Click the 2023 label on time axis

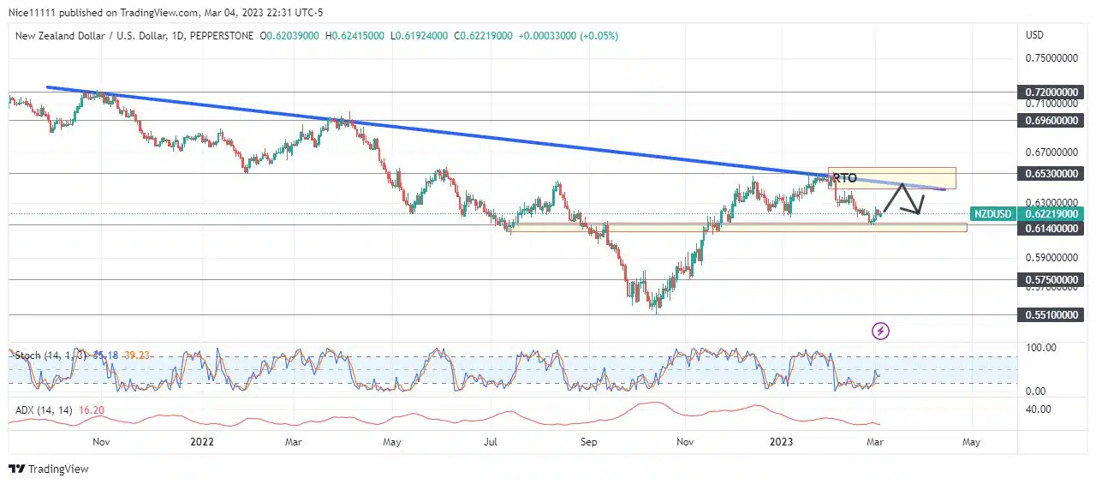click(783, 442)
